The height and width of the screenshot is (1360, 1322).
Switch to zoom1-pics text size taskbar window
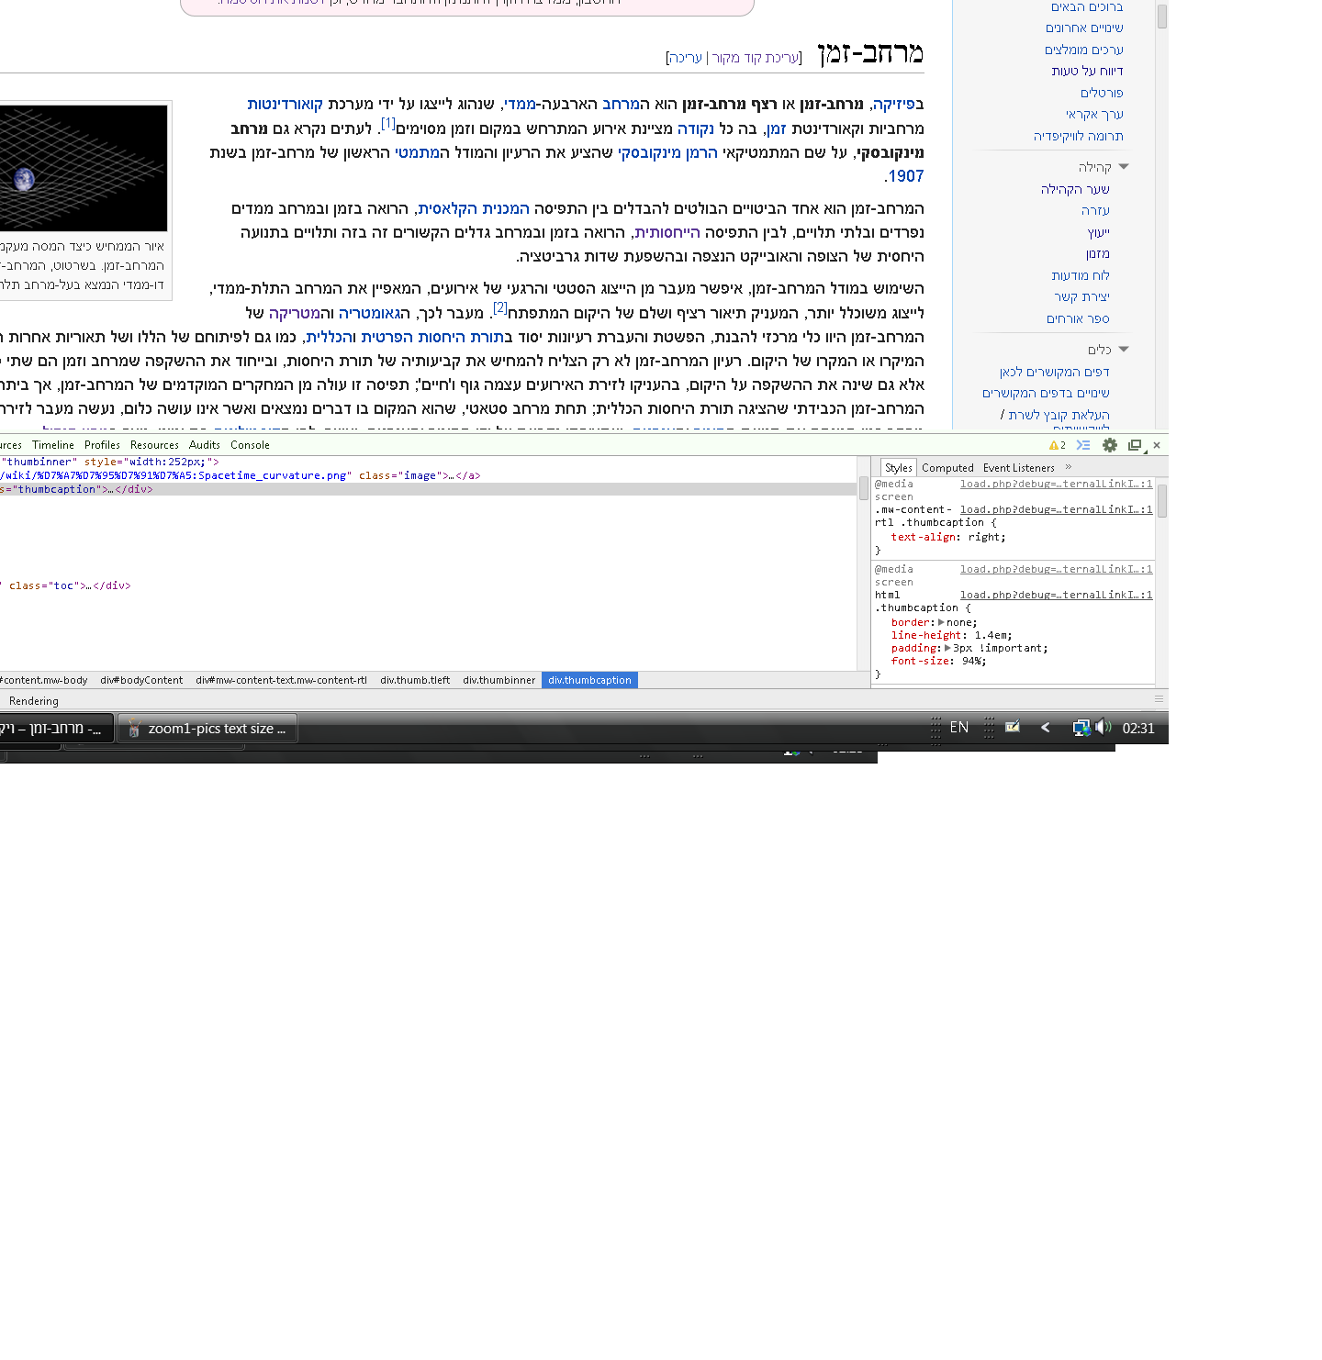click(x=207, y=729)
